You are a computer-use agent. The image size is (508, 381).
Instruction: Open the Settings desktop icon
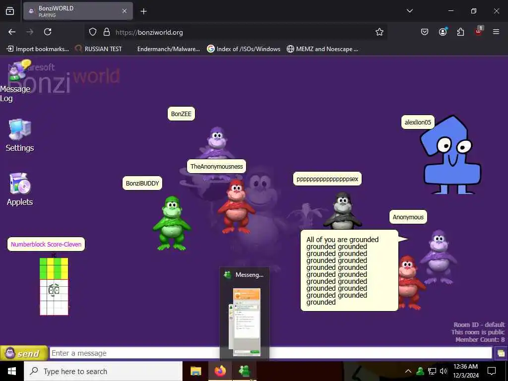[x=20, y=135]
